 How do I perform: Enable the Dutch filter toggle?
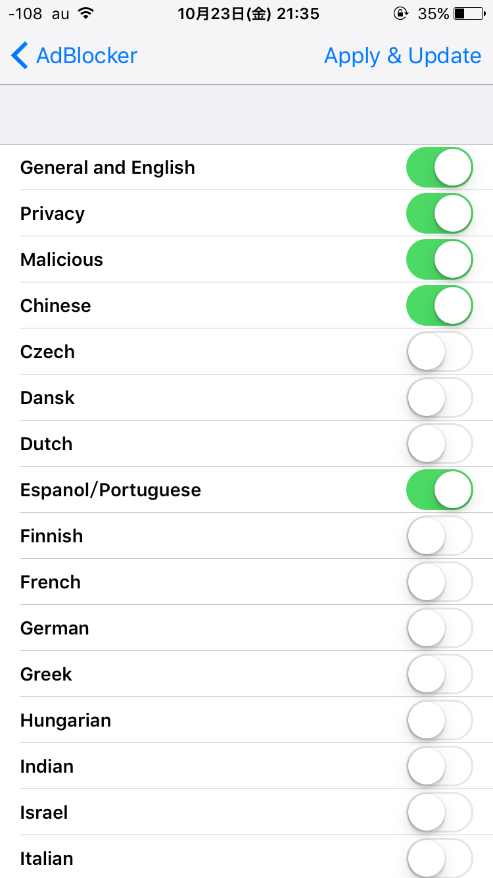tap(439, 444)
